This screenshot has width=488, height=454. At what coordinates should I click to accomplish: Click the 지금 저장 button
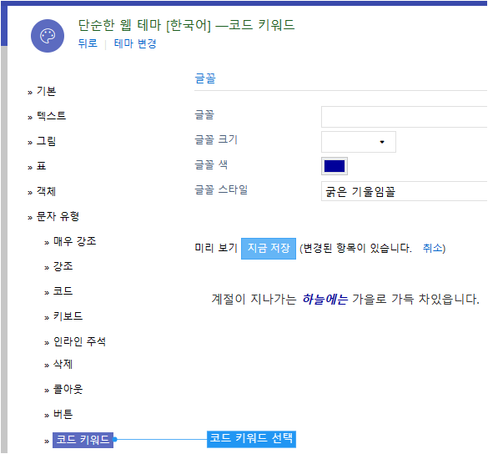coord(269,249)
